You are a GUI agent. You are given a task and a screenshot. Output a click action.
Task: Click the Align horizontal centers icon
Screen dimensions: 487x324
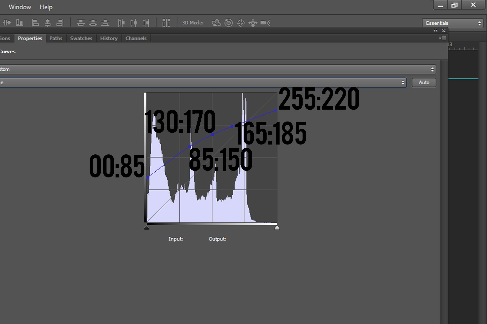(x=47, y=23)
